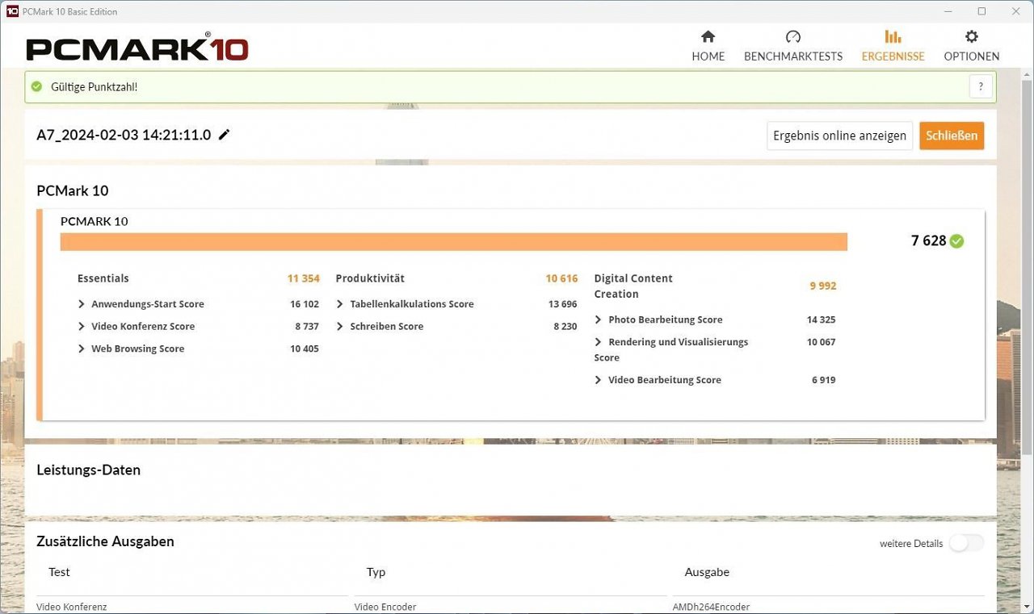
Task: Click the Leistungs-Daten heading
Action: 88,470
